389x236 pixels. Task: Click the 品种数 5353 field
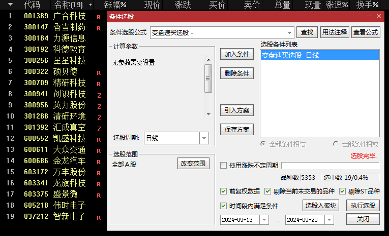point(311,177)
